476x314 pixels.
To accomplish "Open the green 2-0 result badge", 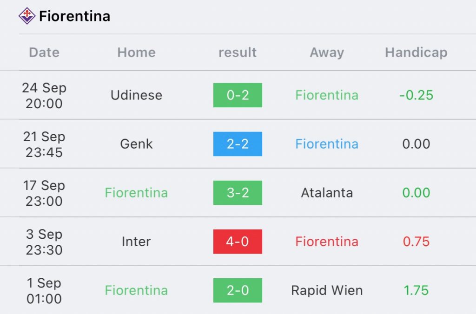I will click(x=238, y=290).
